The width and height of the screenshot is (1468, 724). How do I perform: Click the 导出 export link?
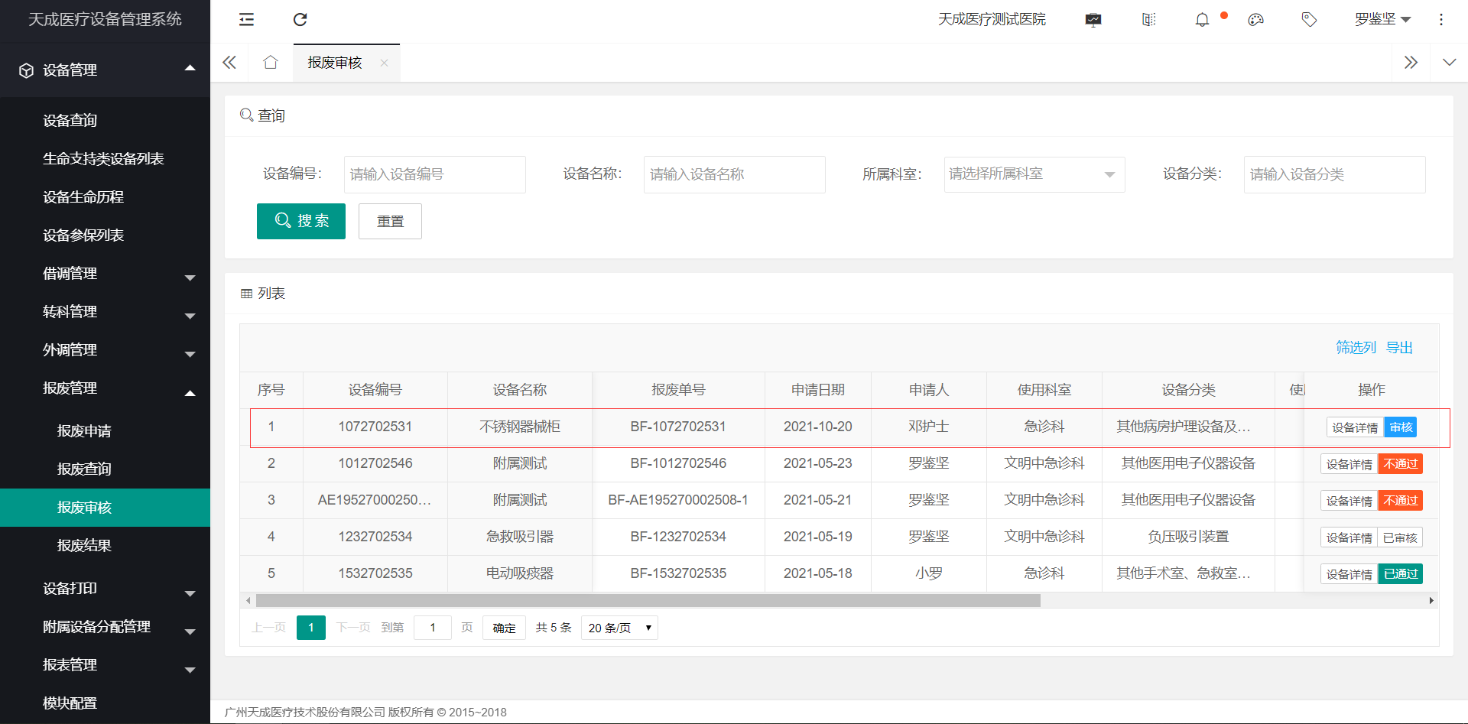click(x=1399, y=347)
